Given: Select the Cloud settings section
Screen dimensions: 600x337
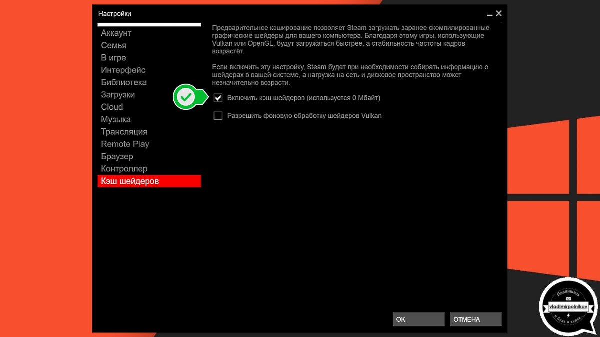Looking at the screenshot, I should click(149, 107).
